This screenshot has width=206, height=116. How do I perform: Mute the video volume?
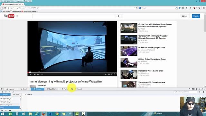coord(35,74)
